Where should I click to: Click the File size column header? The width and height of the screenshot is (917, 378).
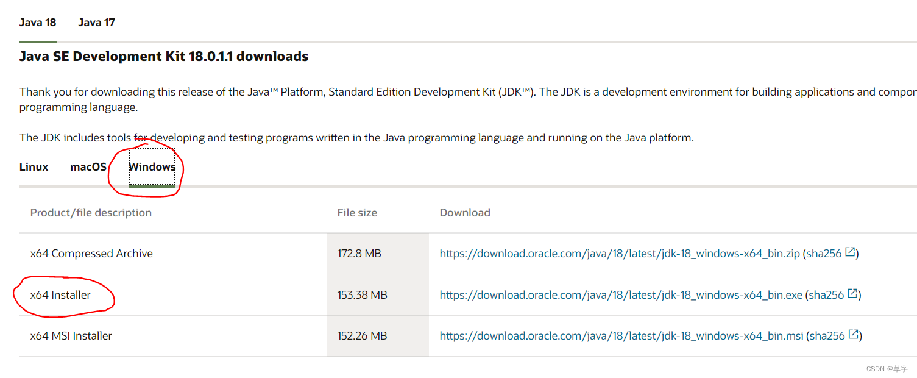[x=357, y=213]
